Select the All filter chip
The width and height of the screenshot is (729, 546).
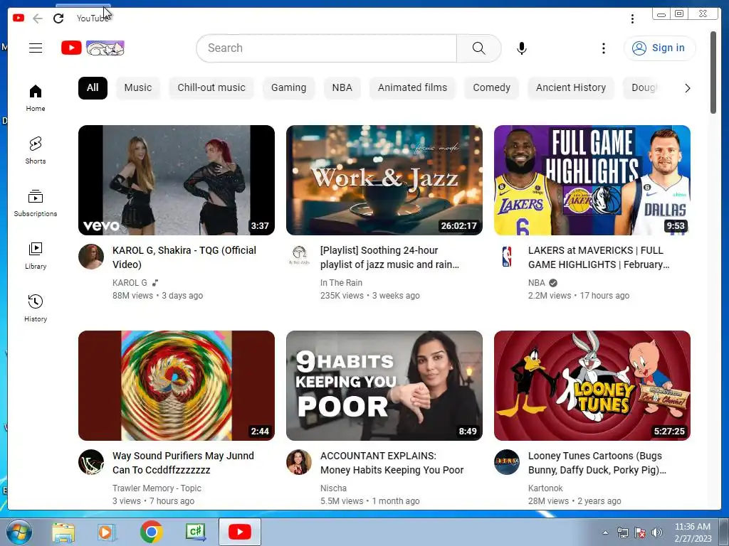click(x=93, y=87)
